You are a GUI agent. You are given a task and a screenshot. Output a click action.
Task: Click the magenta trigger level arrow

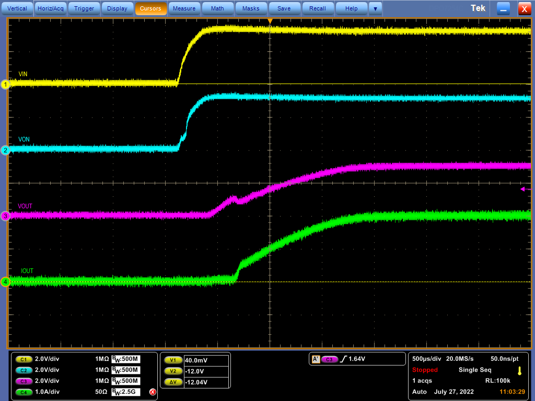pyautogui.click(x=522, y=189)
